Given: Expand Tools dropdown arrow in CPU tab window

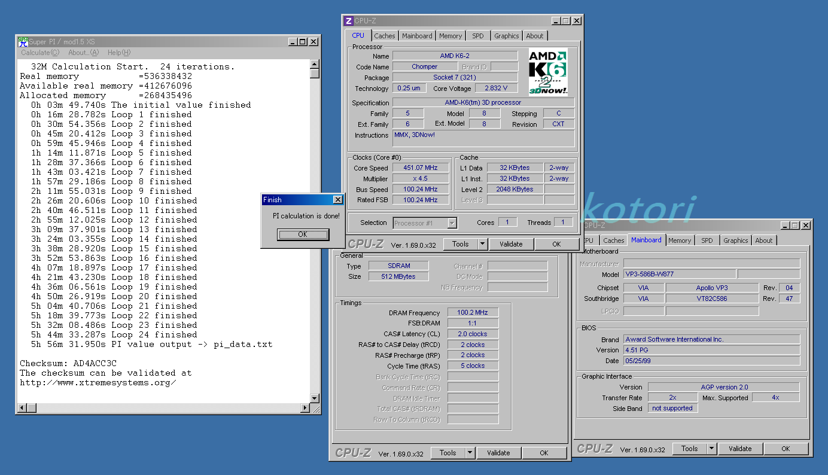Looking at the screenshot, I should [x=482, y=244].
